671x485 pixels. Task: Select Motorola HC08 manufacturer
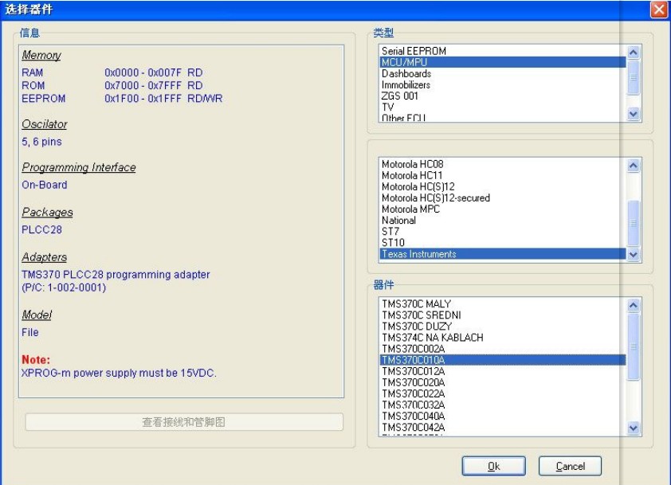click(x=502, y=164)
